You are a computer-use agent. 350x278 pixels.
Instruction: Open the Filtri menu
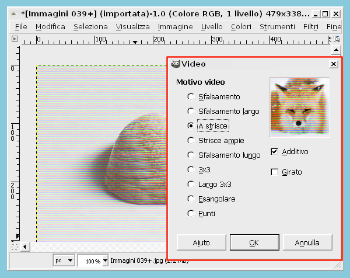(311, 26)
